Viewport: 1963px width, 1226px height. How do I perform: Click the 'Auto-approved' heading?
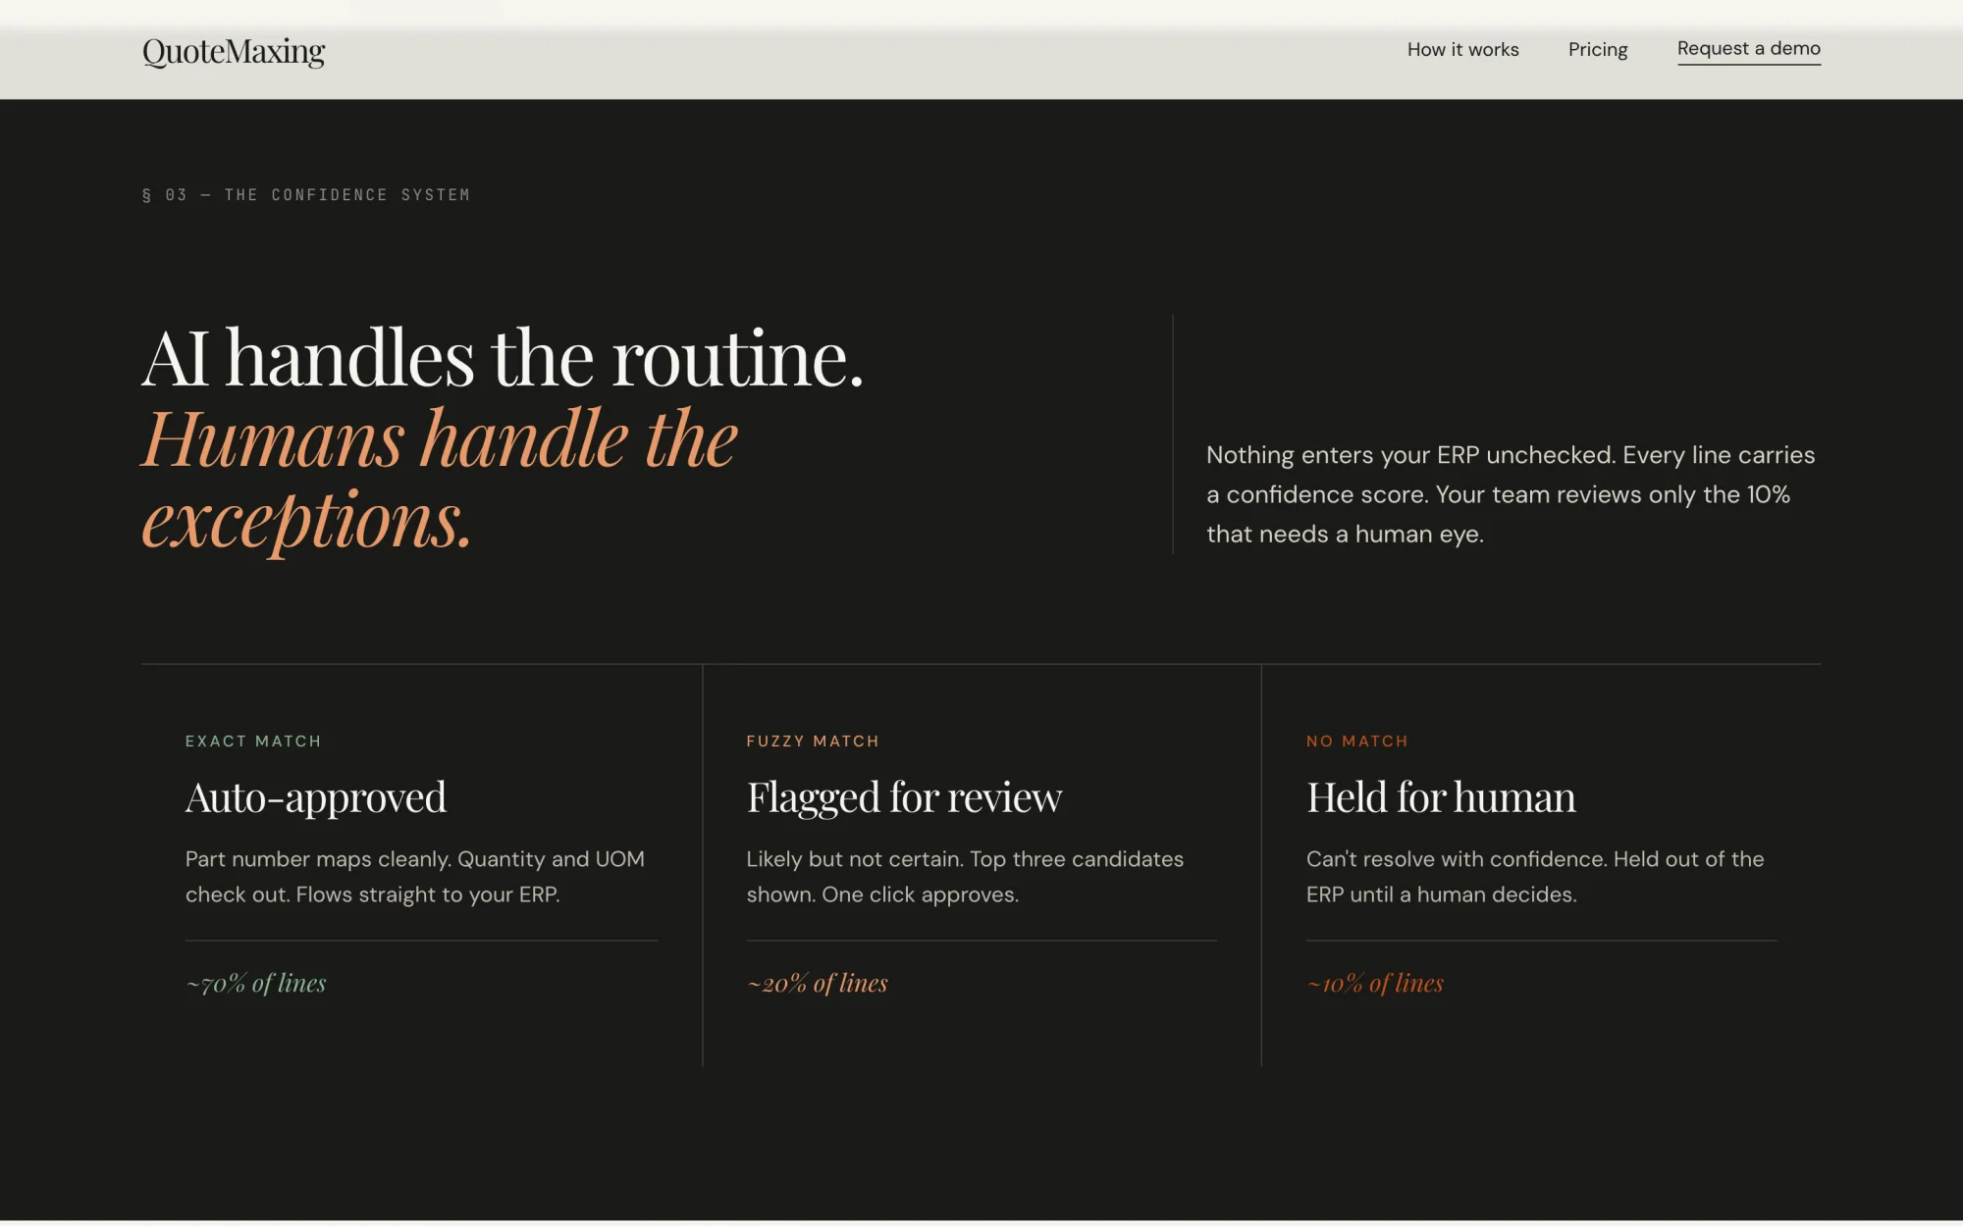pos(316,797)
